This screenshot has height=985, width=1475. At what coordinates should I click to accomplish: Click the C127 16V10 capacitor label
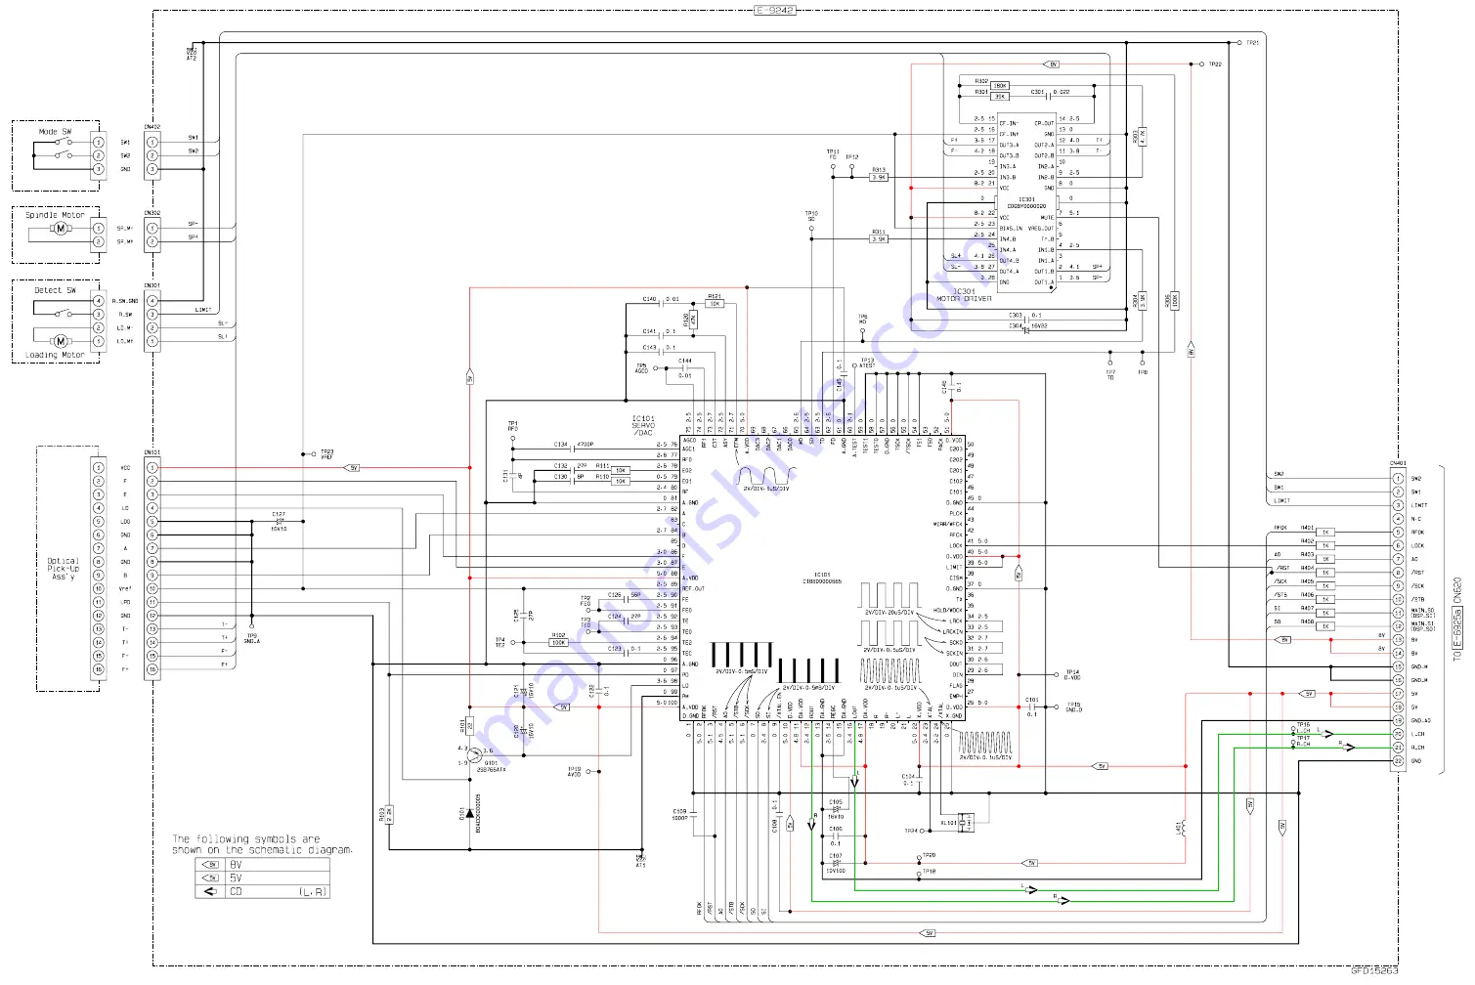pos(279,521)
